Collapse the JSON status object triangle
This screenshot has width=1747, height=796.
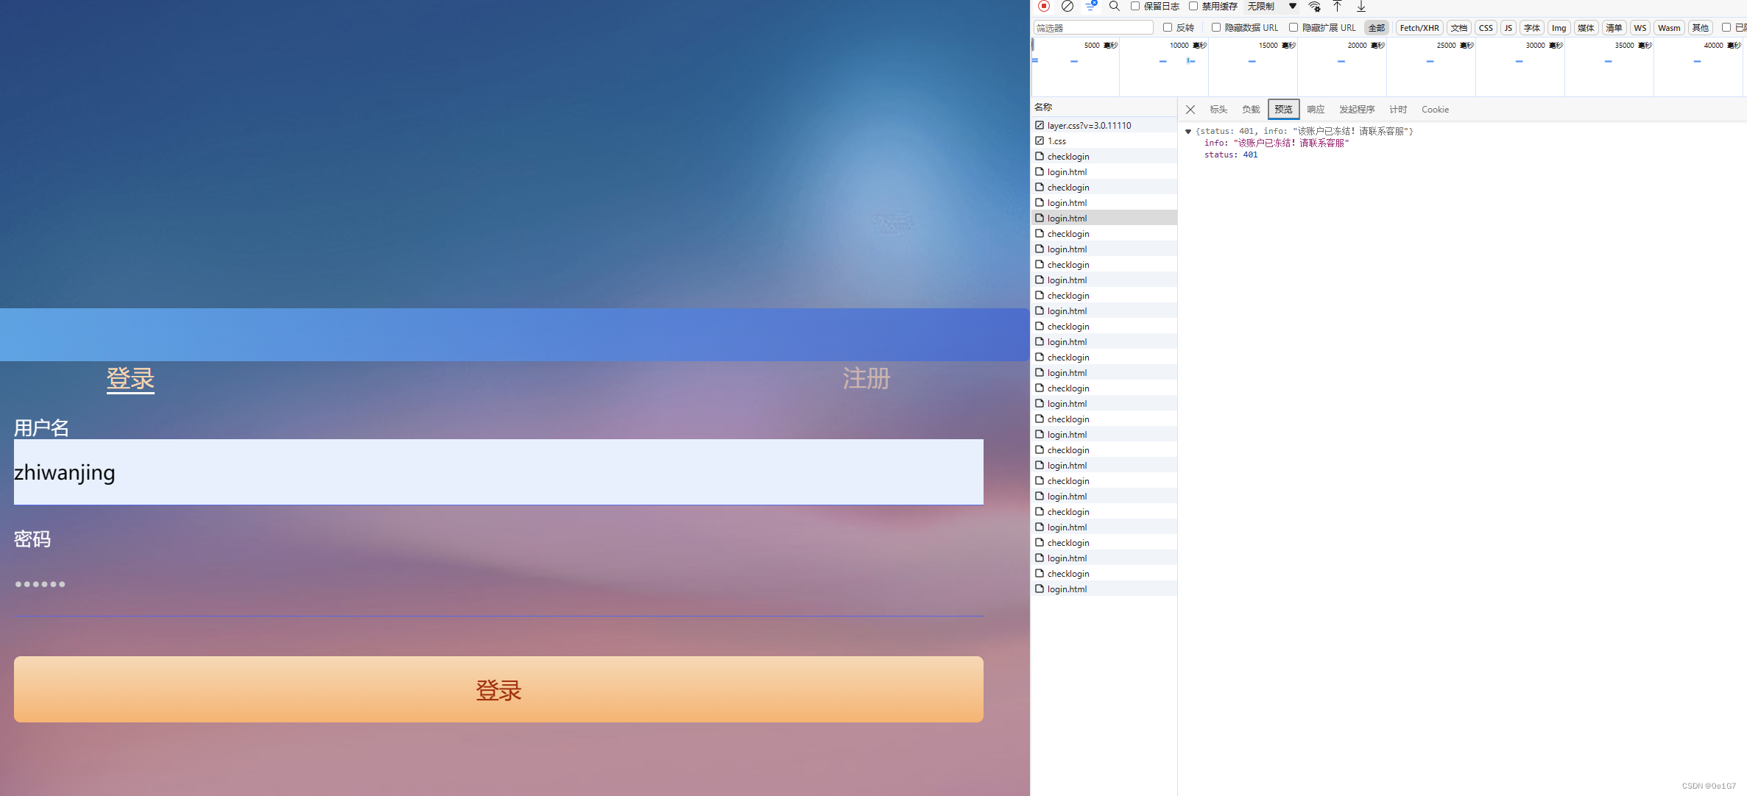[x=1188, y=132]
